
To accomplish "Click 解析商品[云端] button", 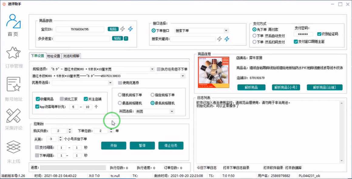I will click(325, 87).
